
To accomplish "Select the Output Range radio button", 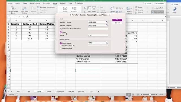I will click(61, 43).
